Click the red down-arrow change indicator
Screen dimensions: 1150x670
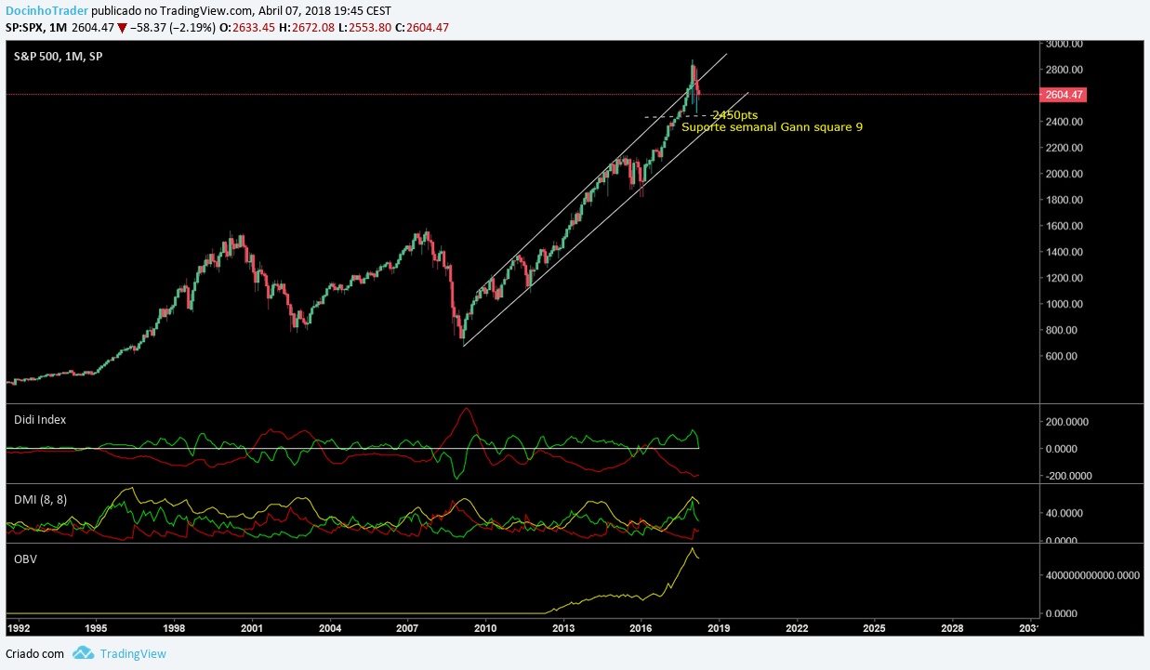coord(122,28)
